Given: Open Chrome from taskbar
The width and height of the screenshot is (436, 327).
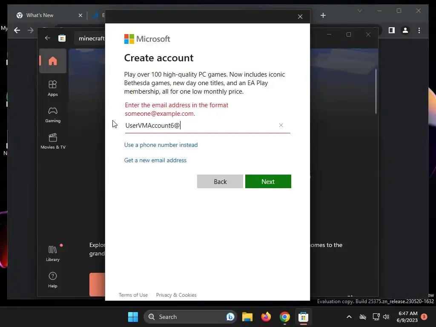Looking at the screenshot, I should (285, 317).
